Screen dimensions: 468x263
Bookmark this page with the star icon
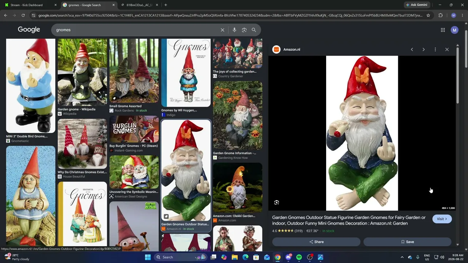(428, 15)
